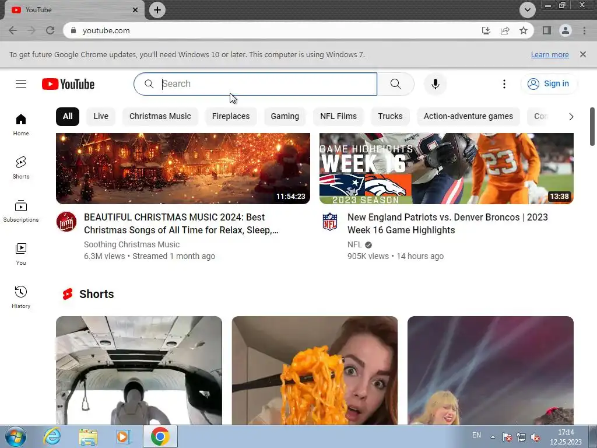Viewport: 597px width, 448px height.
Task: Click the install app icon in address bar
Action: [486, 30]
